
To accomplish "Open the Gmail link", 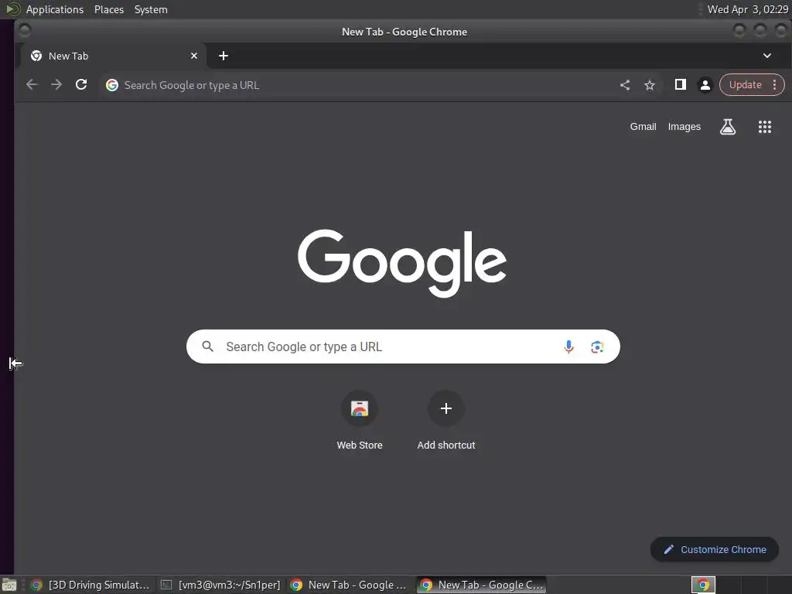I will (643, 127).
